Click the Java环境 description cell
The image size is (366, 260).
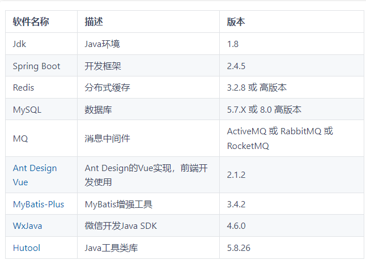click(148, 44)
